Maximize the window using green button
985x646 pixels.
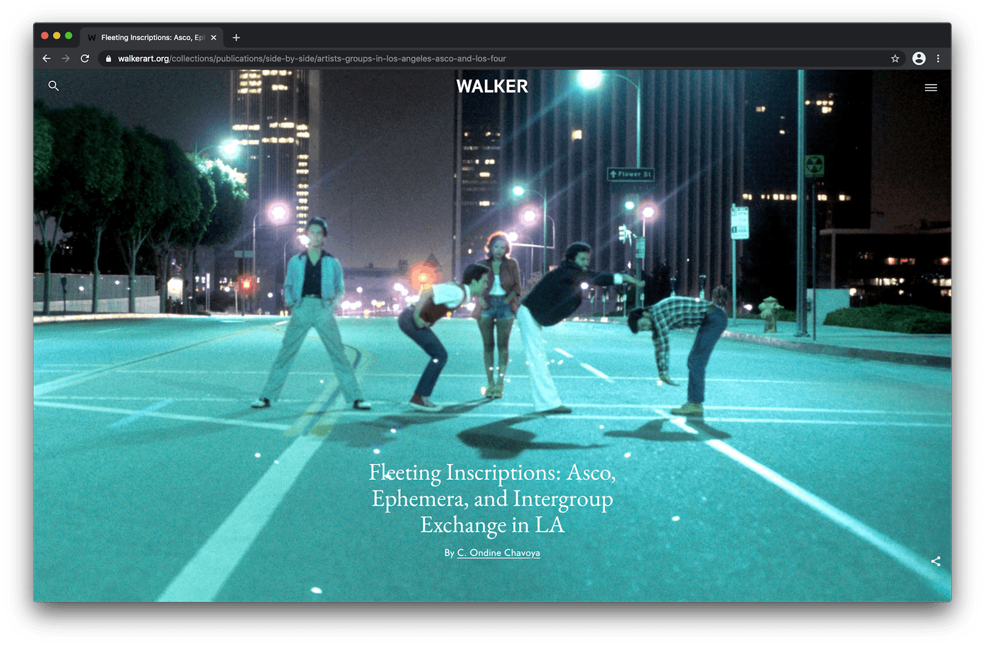(69, 36)
